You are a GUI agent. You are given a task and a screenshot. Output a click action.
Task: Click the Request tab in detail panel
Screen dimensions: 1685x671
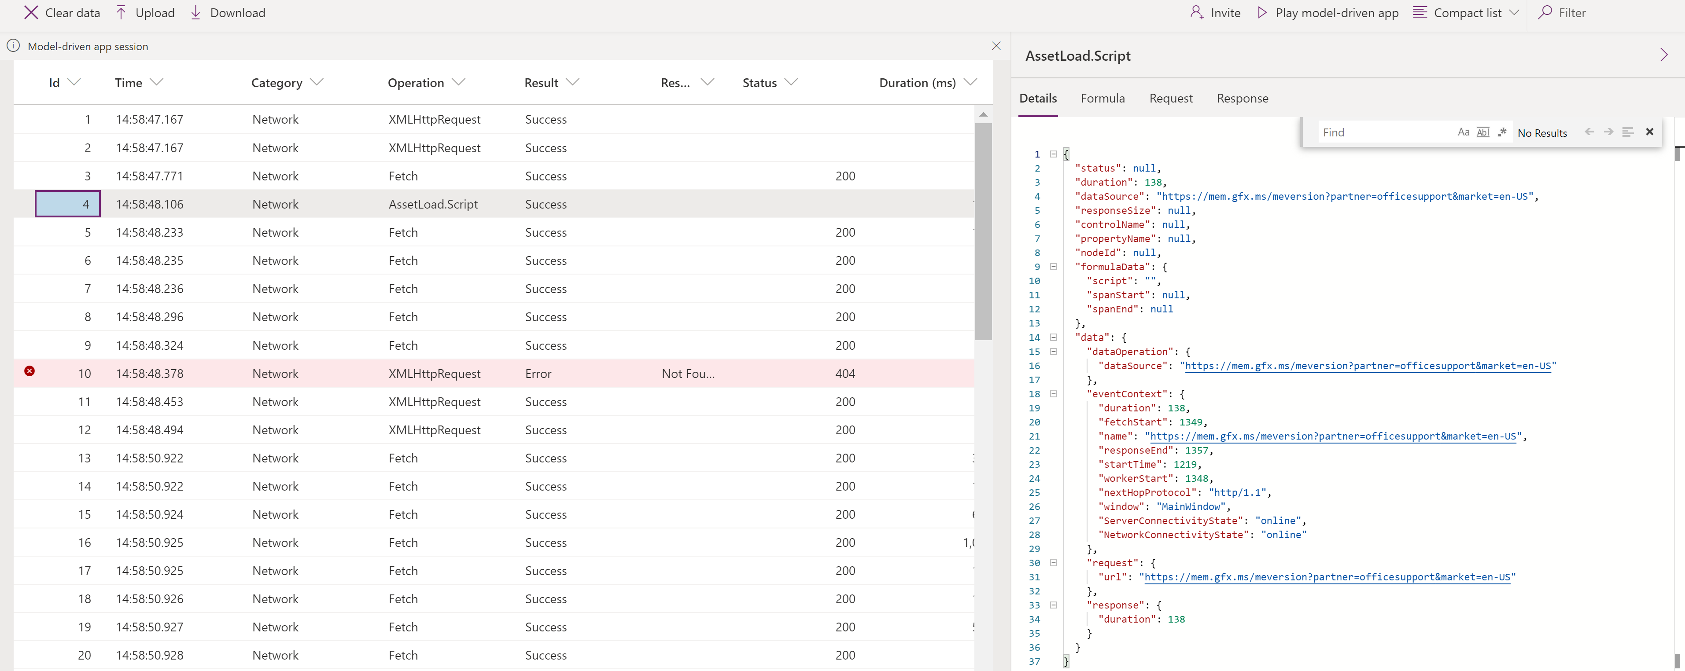[x=1171, y=98]
